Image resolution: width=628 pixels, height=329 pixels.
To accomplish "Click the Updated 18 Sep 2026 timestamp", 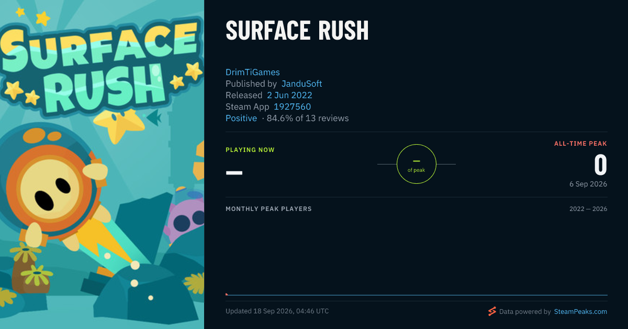I will tap(277, 311).
